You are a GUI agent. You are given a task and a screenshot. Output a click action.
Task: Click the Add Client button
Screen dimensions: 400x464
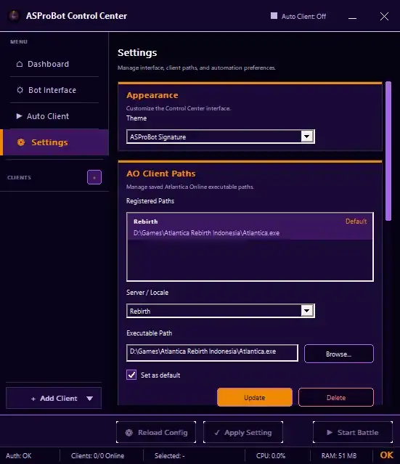54,398
